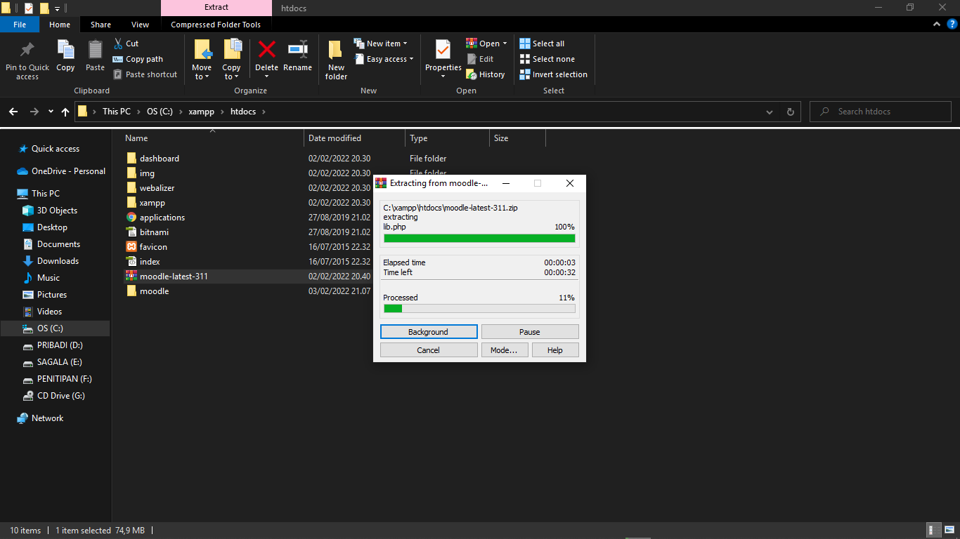Click the Rename icon
Viewport: 960px width, 539px height.
click(297, 49)
